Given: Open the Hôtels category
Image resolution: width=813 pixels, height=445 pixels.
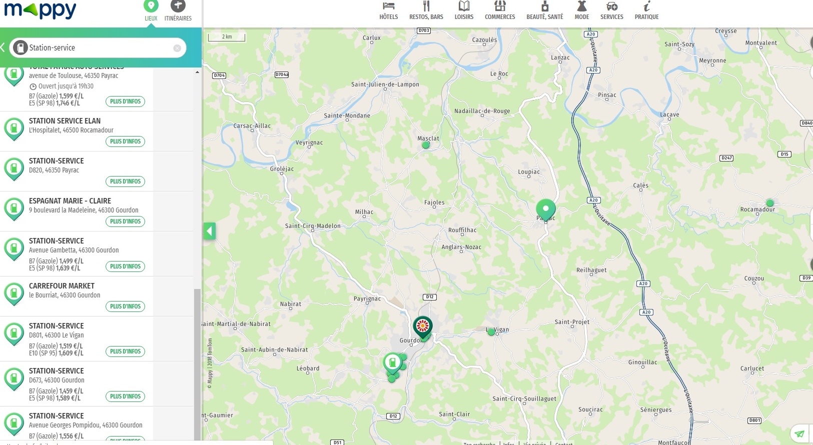Looking at the screenshot, I should (x=388, y=10).
